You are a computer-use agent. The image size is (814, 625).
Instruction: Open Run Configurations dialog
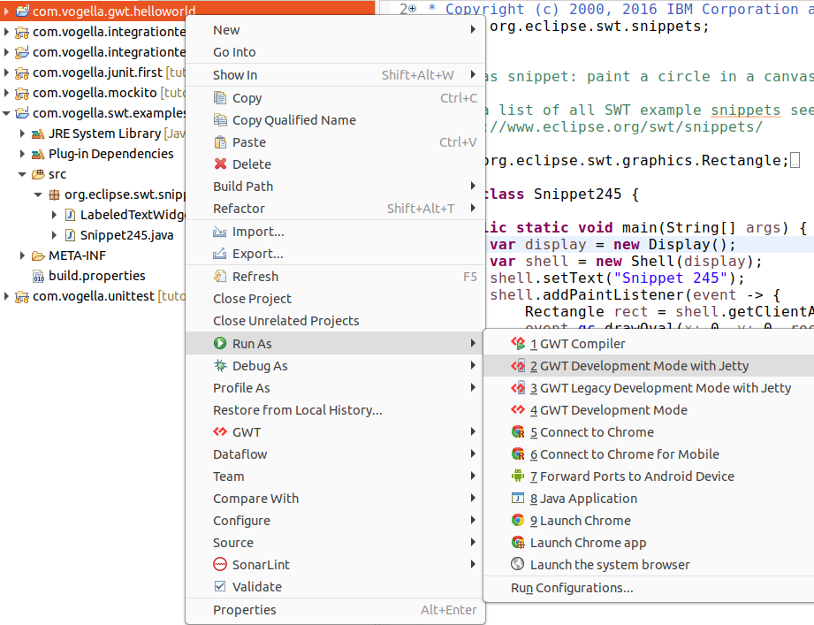tap(649, 588)
